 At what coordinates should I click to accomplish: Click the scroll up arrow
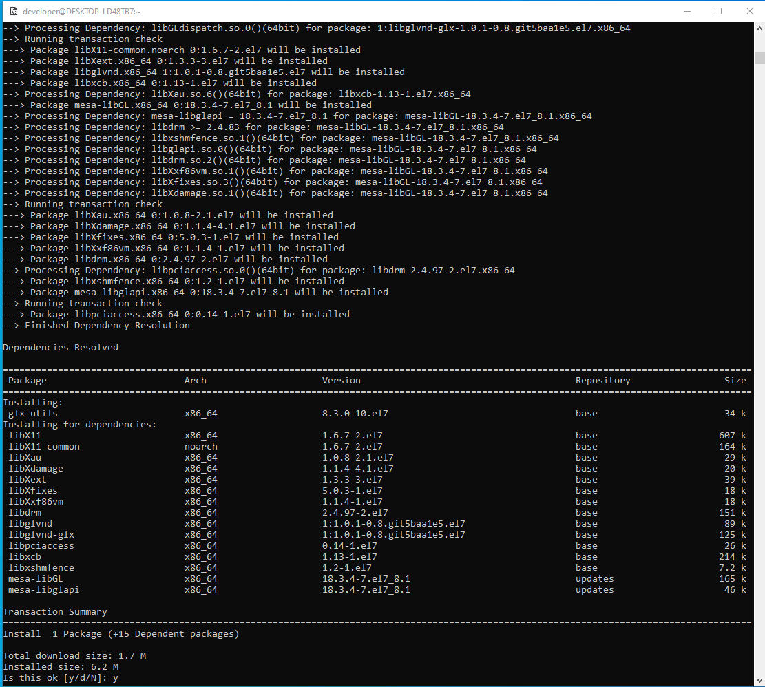click(759, 28)
